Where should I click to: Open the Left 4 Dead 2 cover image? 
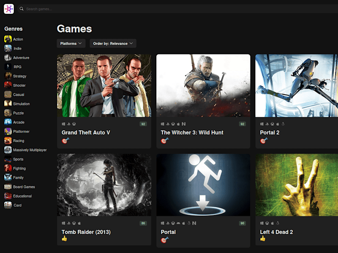[x=297, y=185]
